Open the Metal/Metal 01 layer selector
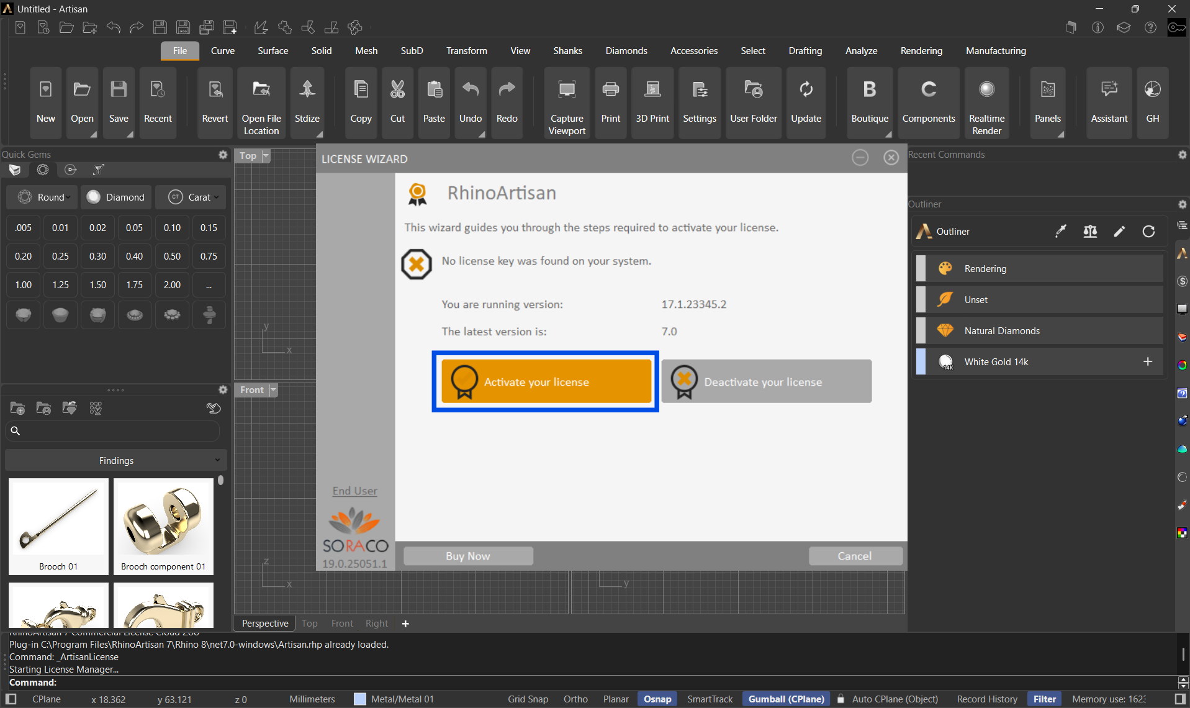The height and width of the screenshot is (708, 1190). tap(402, 699)
